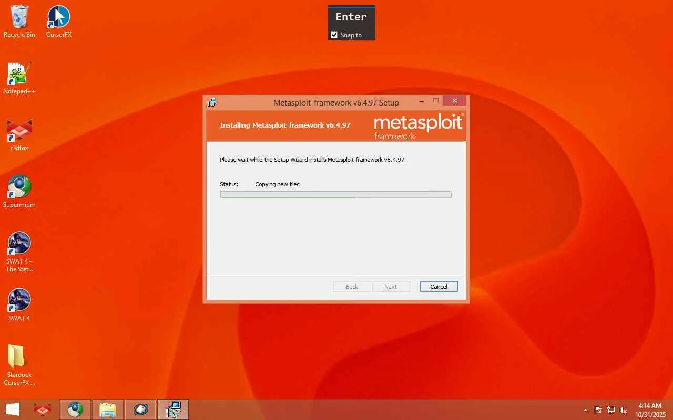Switch to the dark oval-icon taskbar app
The width and height of the screenshot is (673, 420).
pos(140,409)
